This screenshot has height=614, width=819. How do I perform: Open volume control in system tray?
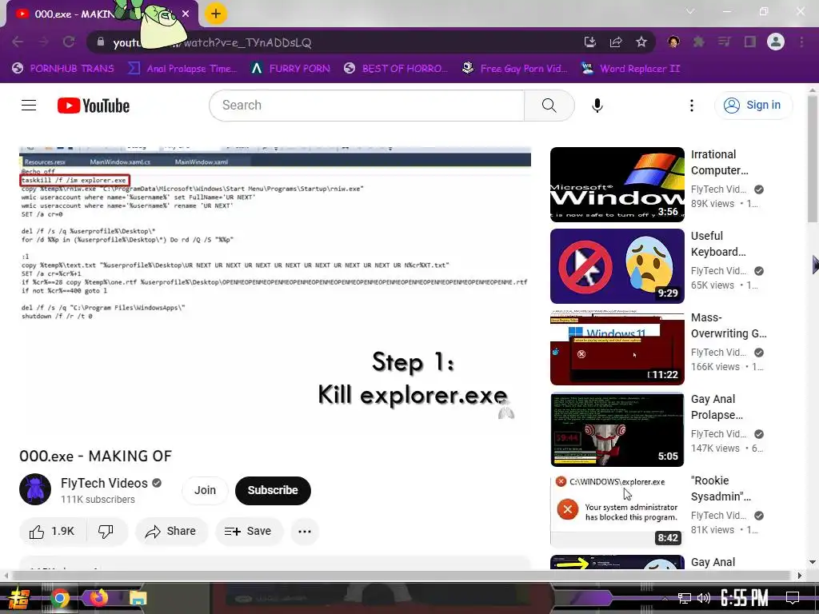pyautogui.click(x=704, y=598)
